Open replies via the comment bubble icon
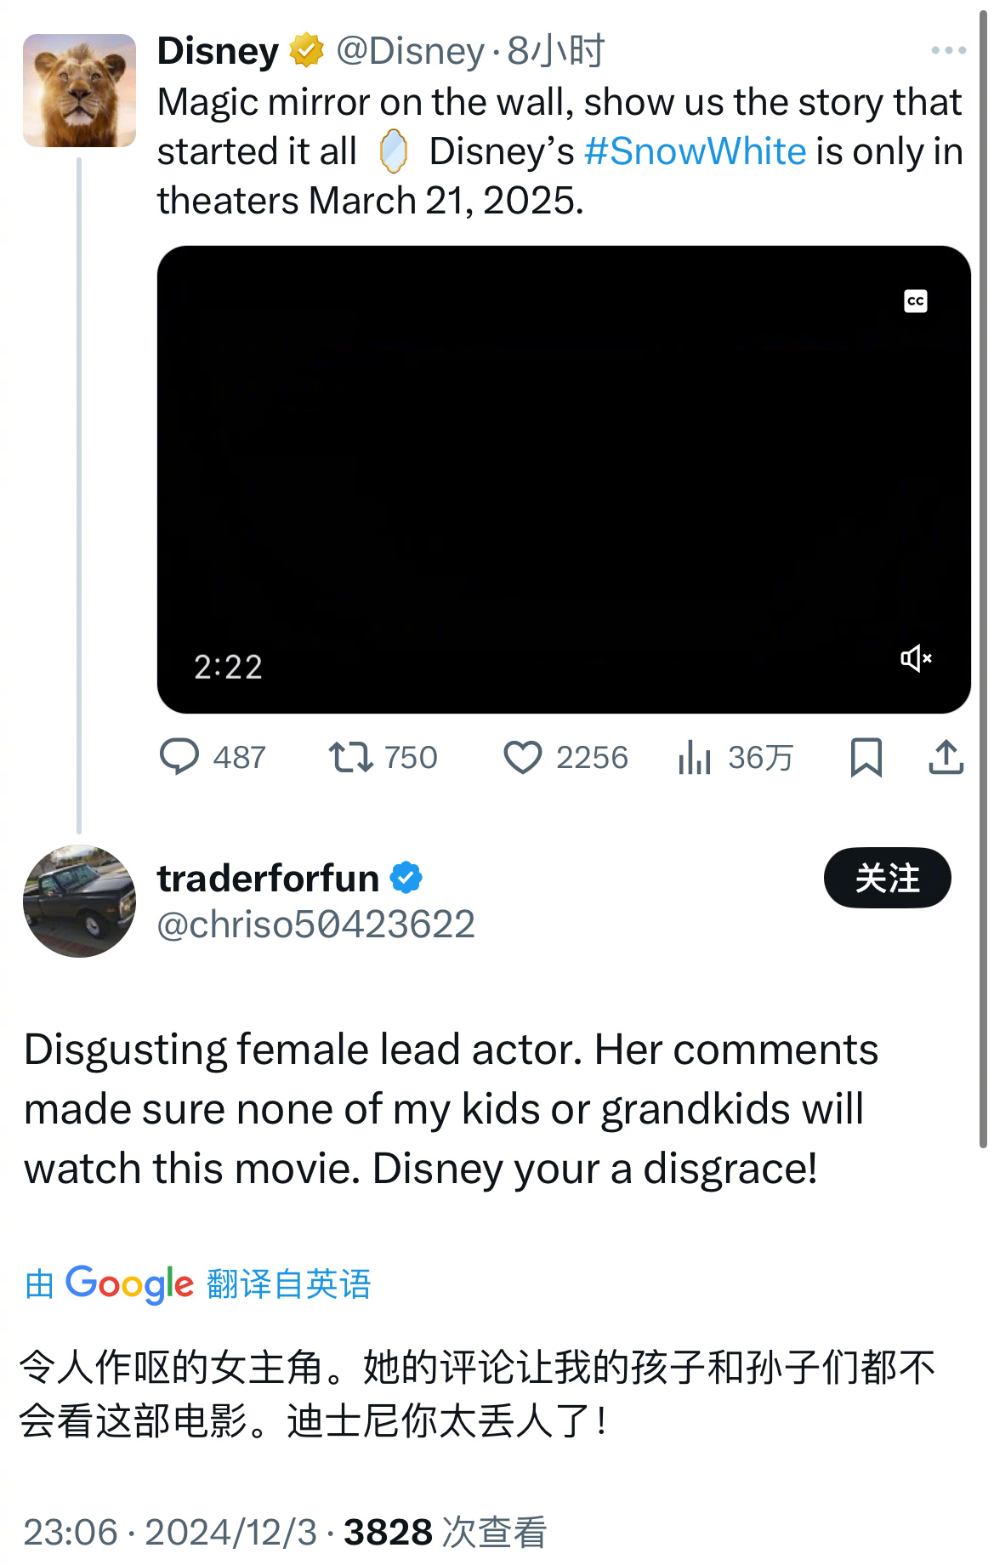The image size is (994, 1565). click(179, 757)
